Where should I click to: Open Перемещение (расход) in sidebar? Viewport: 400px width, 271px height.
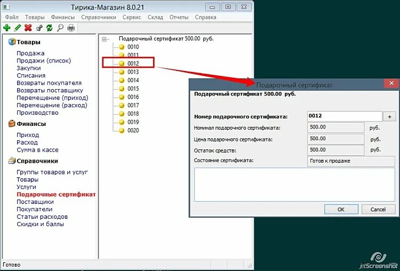[x=52, y=105]
